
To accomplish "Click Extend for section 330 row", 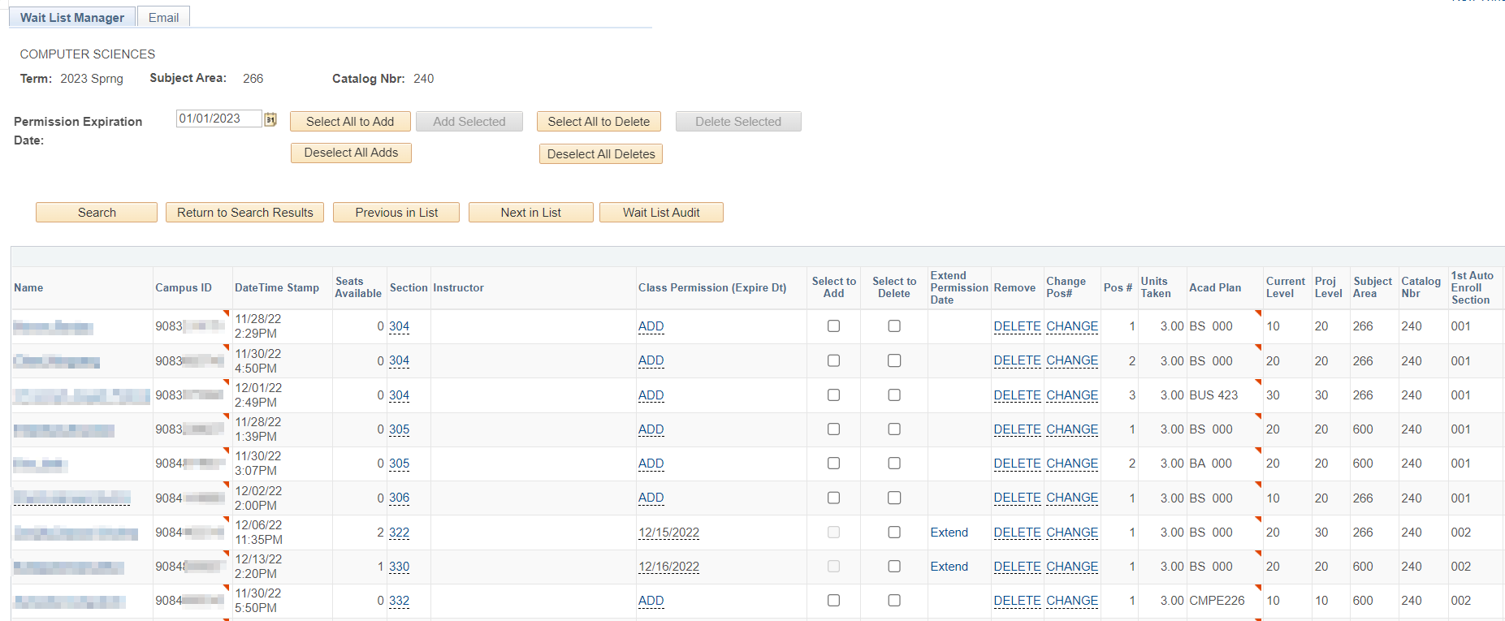I will (x=949, y=567).
